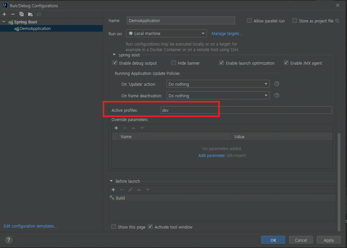Add override parameter with plus icon
The image size is (347, 248).
(116, 128)
